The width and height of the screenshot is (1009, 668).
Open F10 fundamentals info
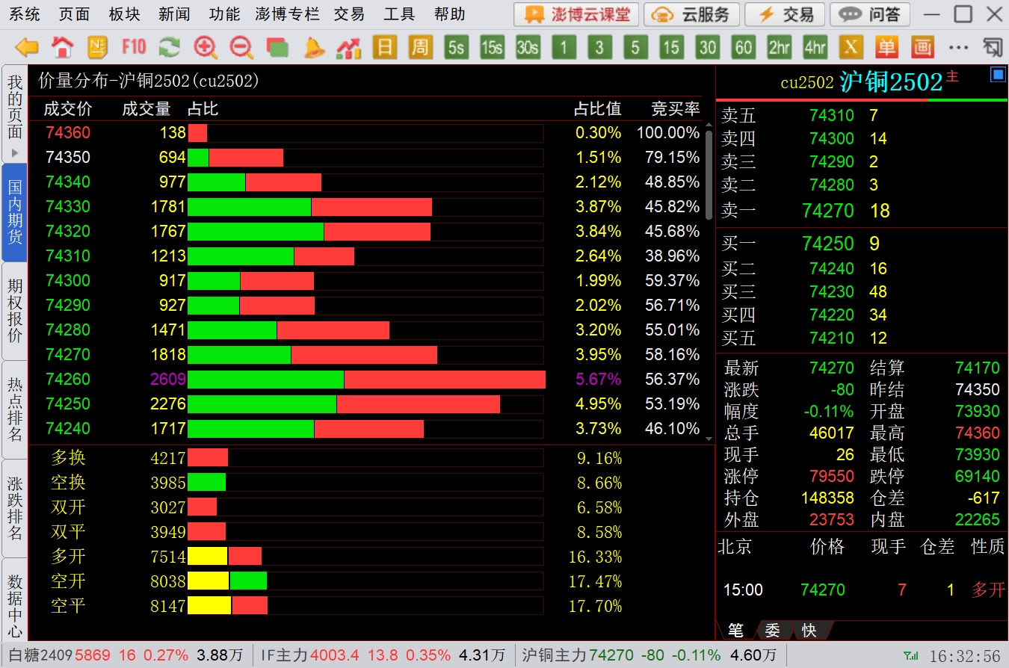pos(134,48)
